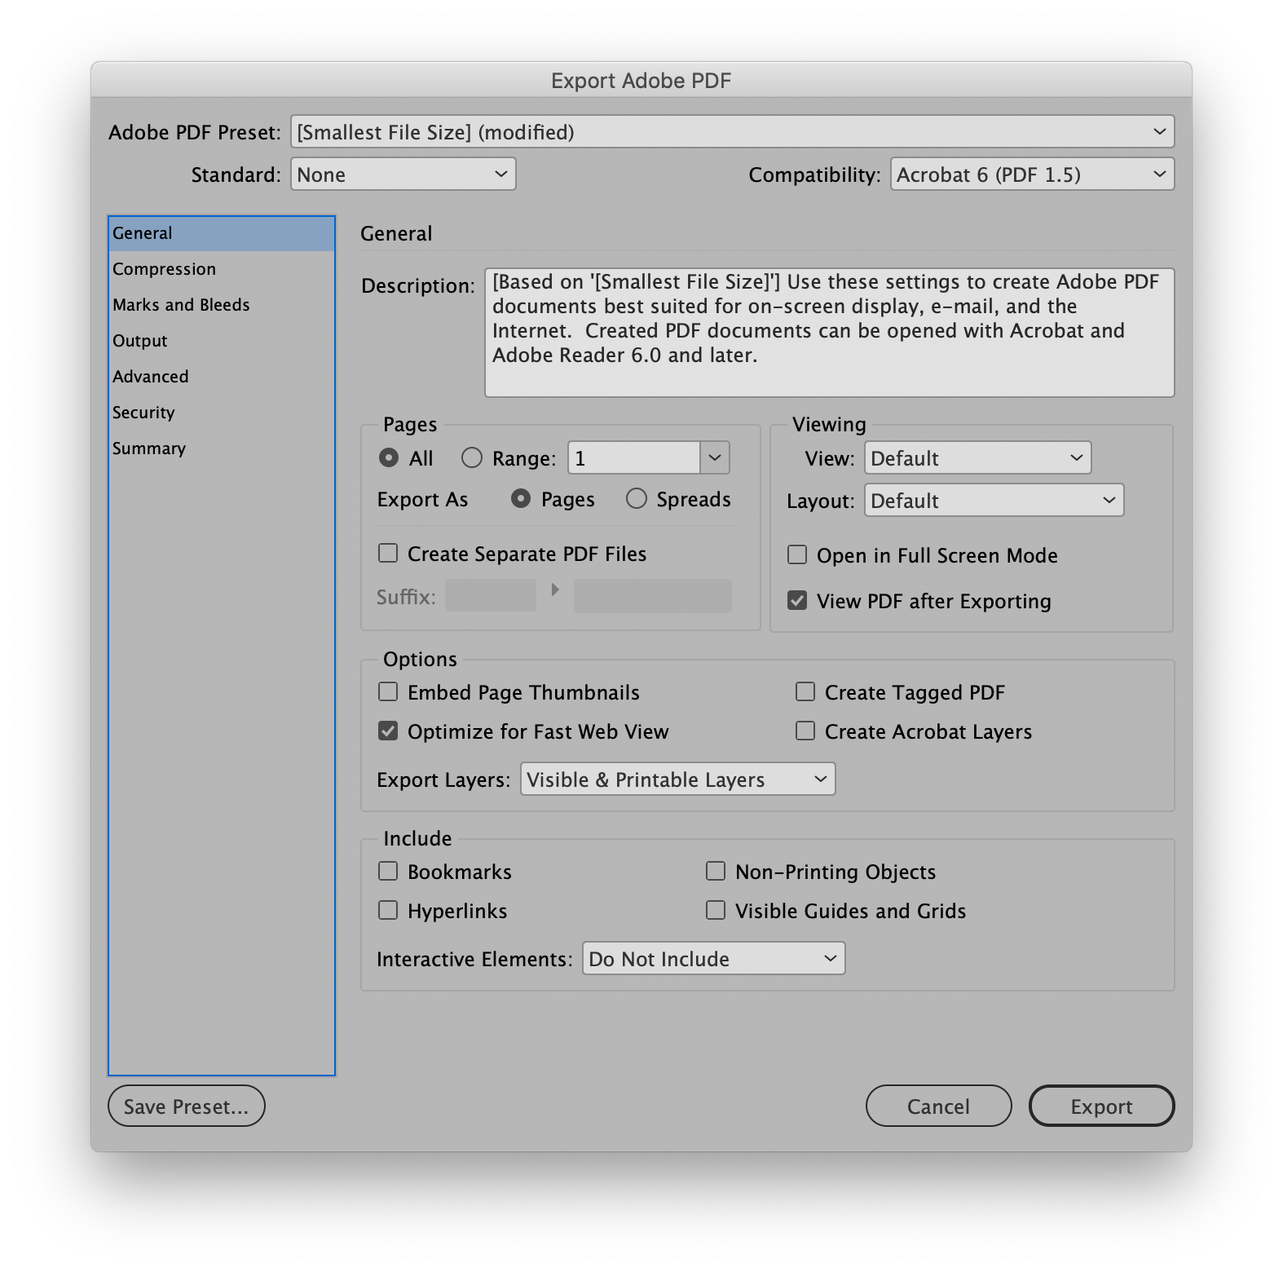Screen dimensions: 1283x1272
Task: Click inside the Description text box
Action: (830, 333)
